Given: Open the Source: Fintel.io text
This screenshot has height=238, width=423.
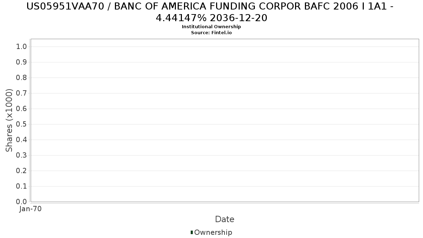Looking at the screenshot, I should point(211,32).
